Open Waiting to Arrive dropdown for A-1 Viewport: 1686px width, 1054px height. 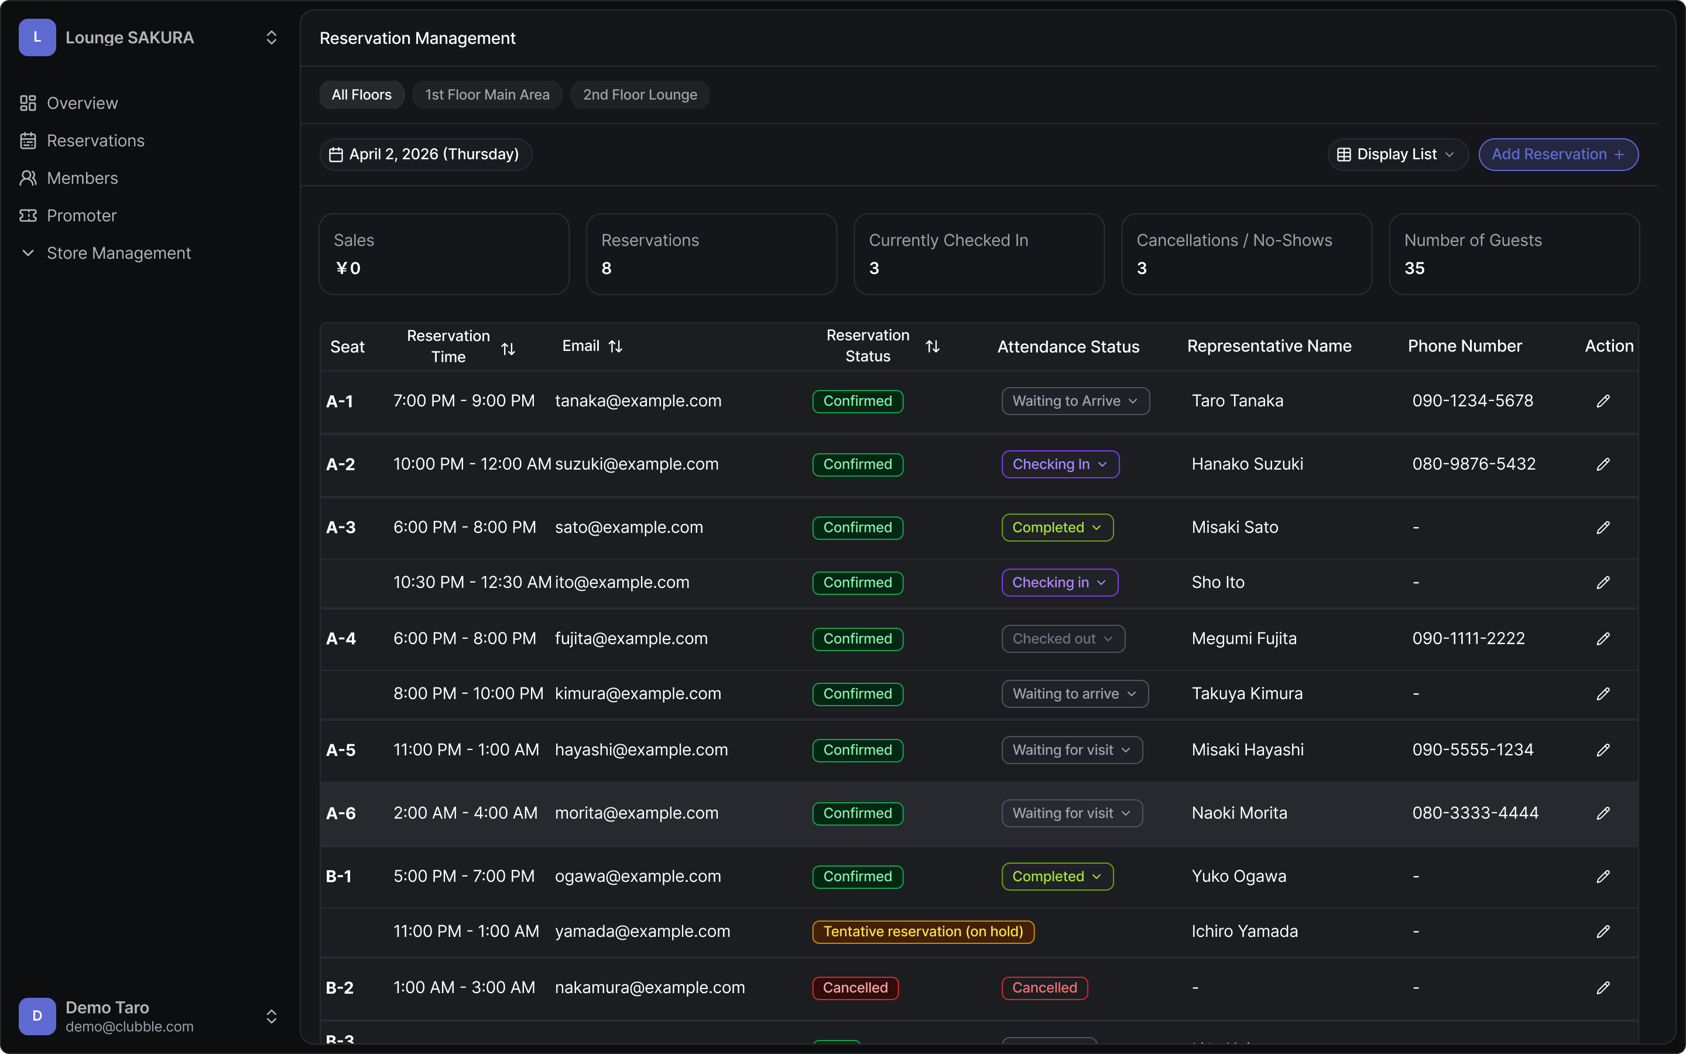click(1075, 401)
